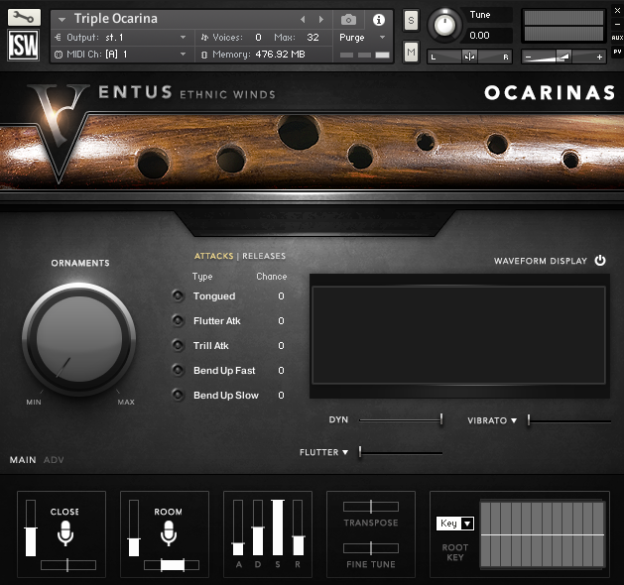
Task: Click the Ornaments knob
Action: point(79,339)
